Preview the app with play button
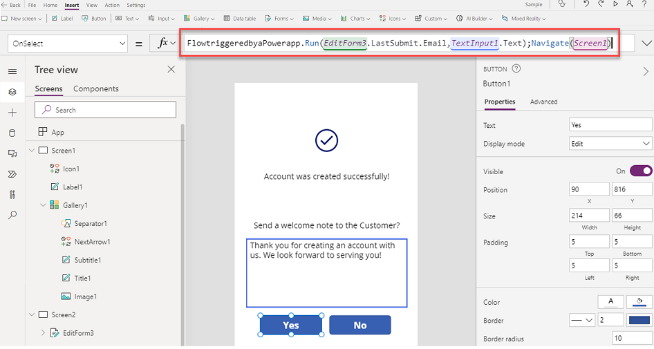654x349 pixels. point(615,4)
